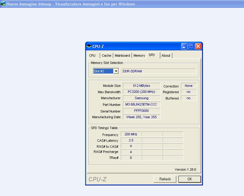
Task: Click the Week 255, Year 255 value
Action: coord(141,117)
